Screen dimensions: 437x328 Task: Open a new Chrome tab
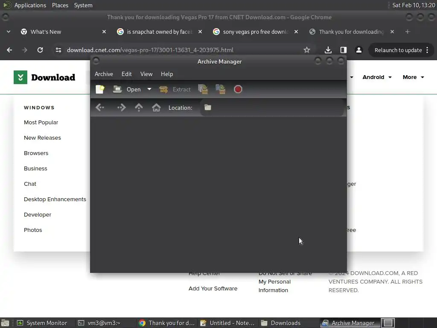click(408, 32)
